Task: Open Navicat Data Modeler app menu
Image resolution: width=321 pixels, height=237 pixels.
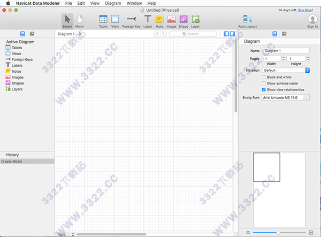Action: click(38, 3)
